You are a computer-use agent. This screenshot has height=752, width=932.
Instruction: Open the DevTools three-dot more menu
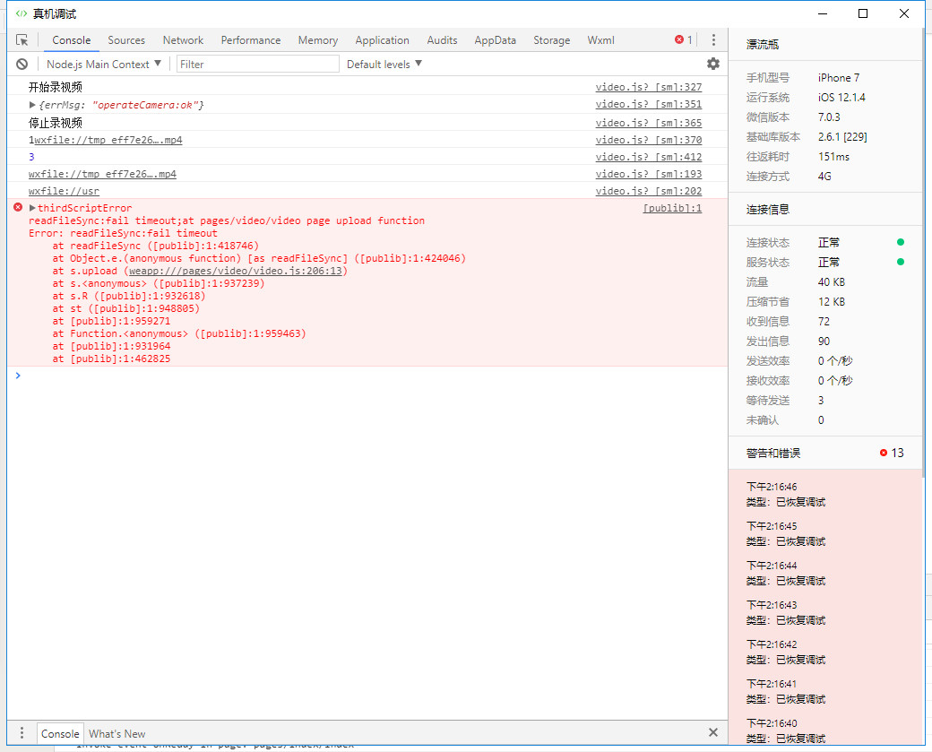point(713,40)
